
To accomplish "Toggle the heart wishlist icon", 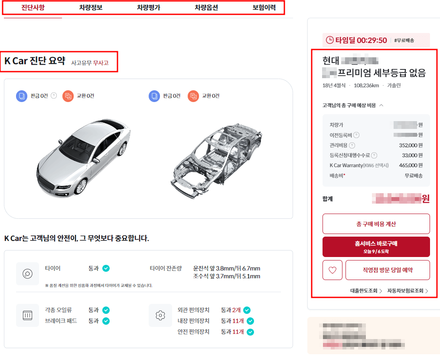I will [332, 270].
